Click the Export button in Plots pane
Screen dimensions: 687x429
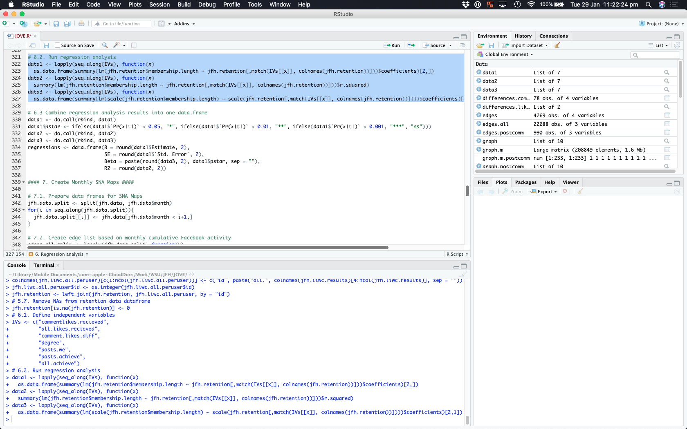coord(544,192)
